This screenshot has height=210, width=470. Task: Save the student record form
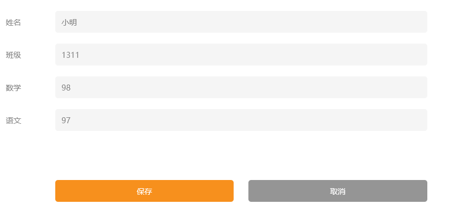click(144, 191)
